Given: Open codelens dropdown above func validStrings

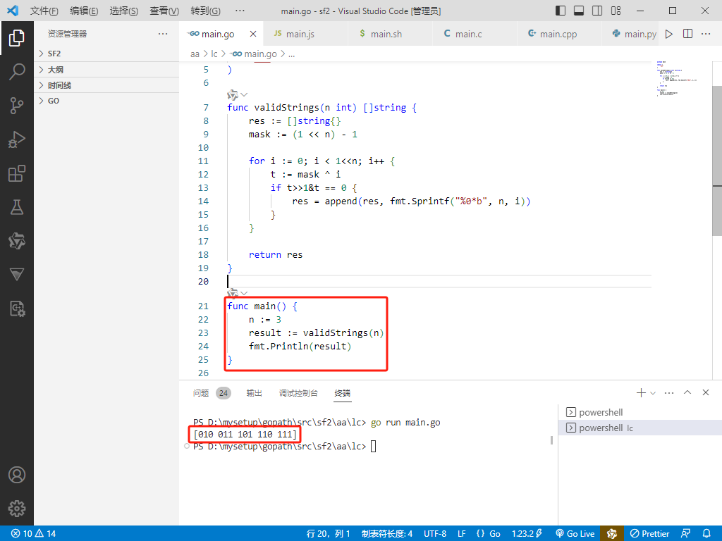Looking at the screenshot, I should pyautogui.click(x=244, y=95).
